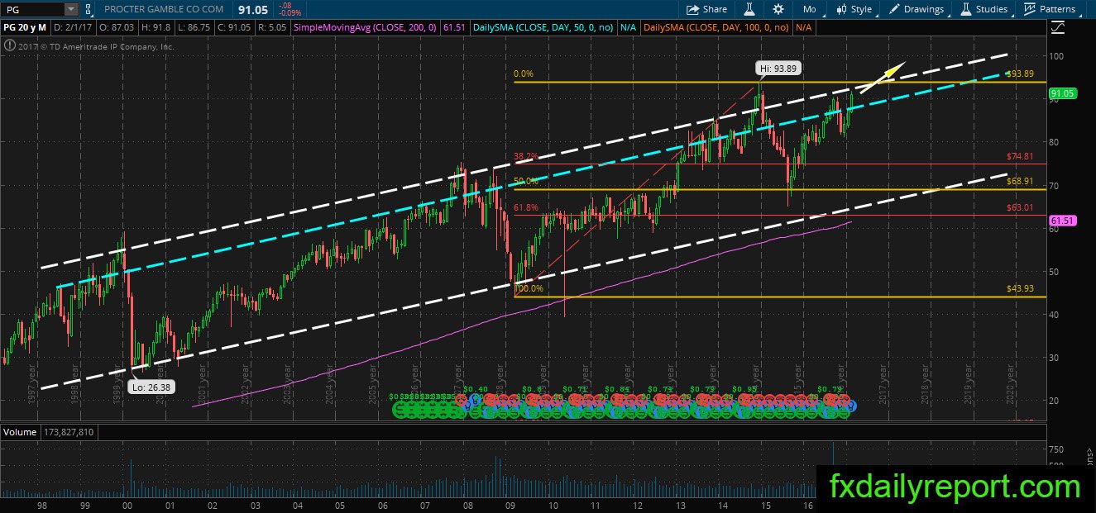Open the Patterns menu
This screenshot has width=1096, height=513.
[1050, 9]
